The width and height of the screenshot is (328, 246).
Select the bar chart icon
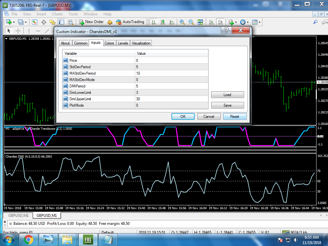[154, 22]
